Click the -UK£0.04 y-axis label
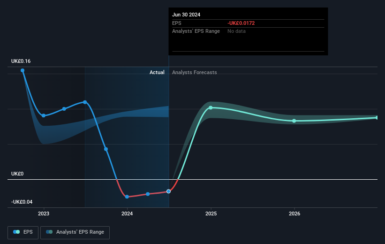The image size is (385, 244). click(22, 202)
